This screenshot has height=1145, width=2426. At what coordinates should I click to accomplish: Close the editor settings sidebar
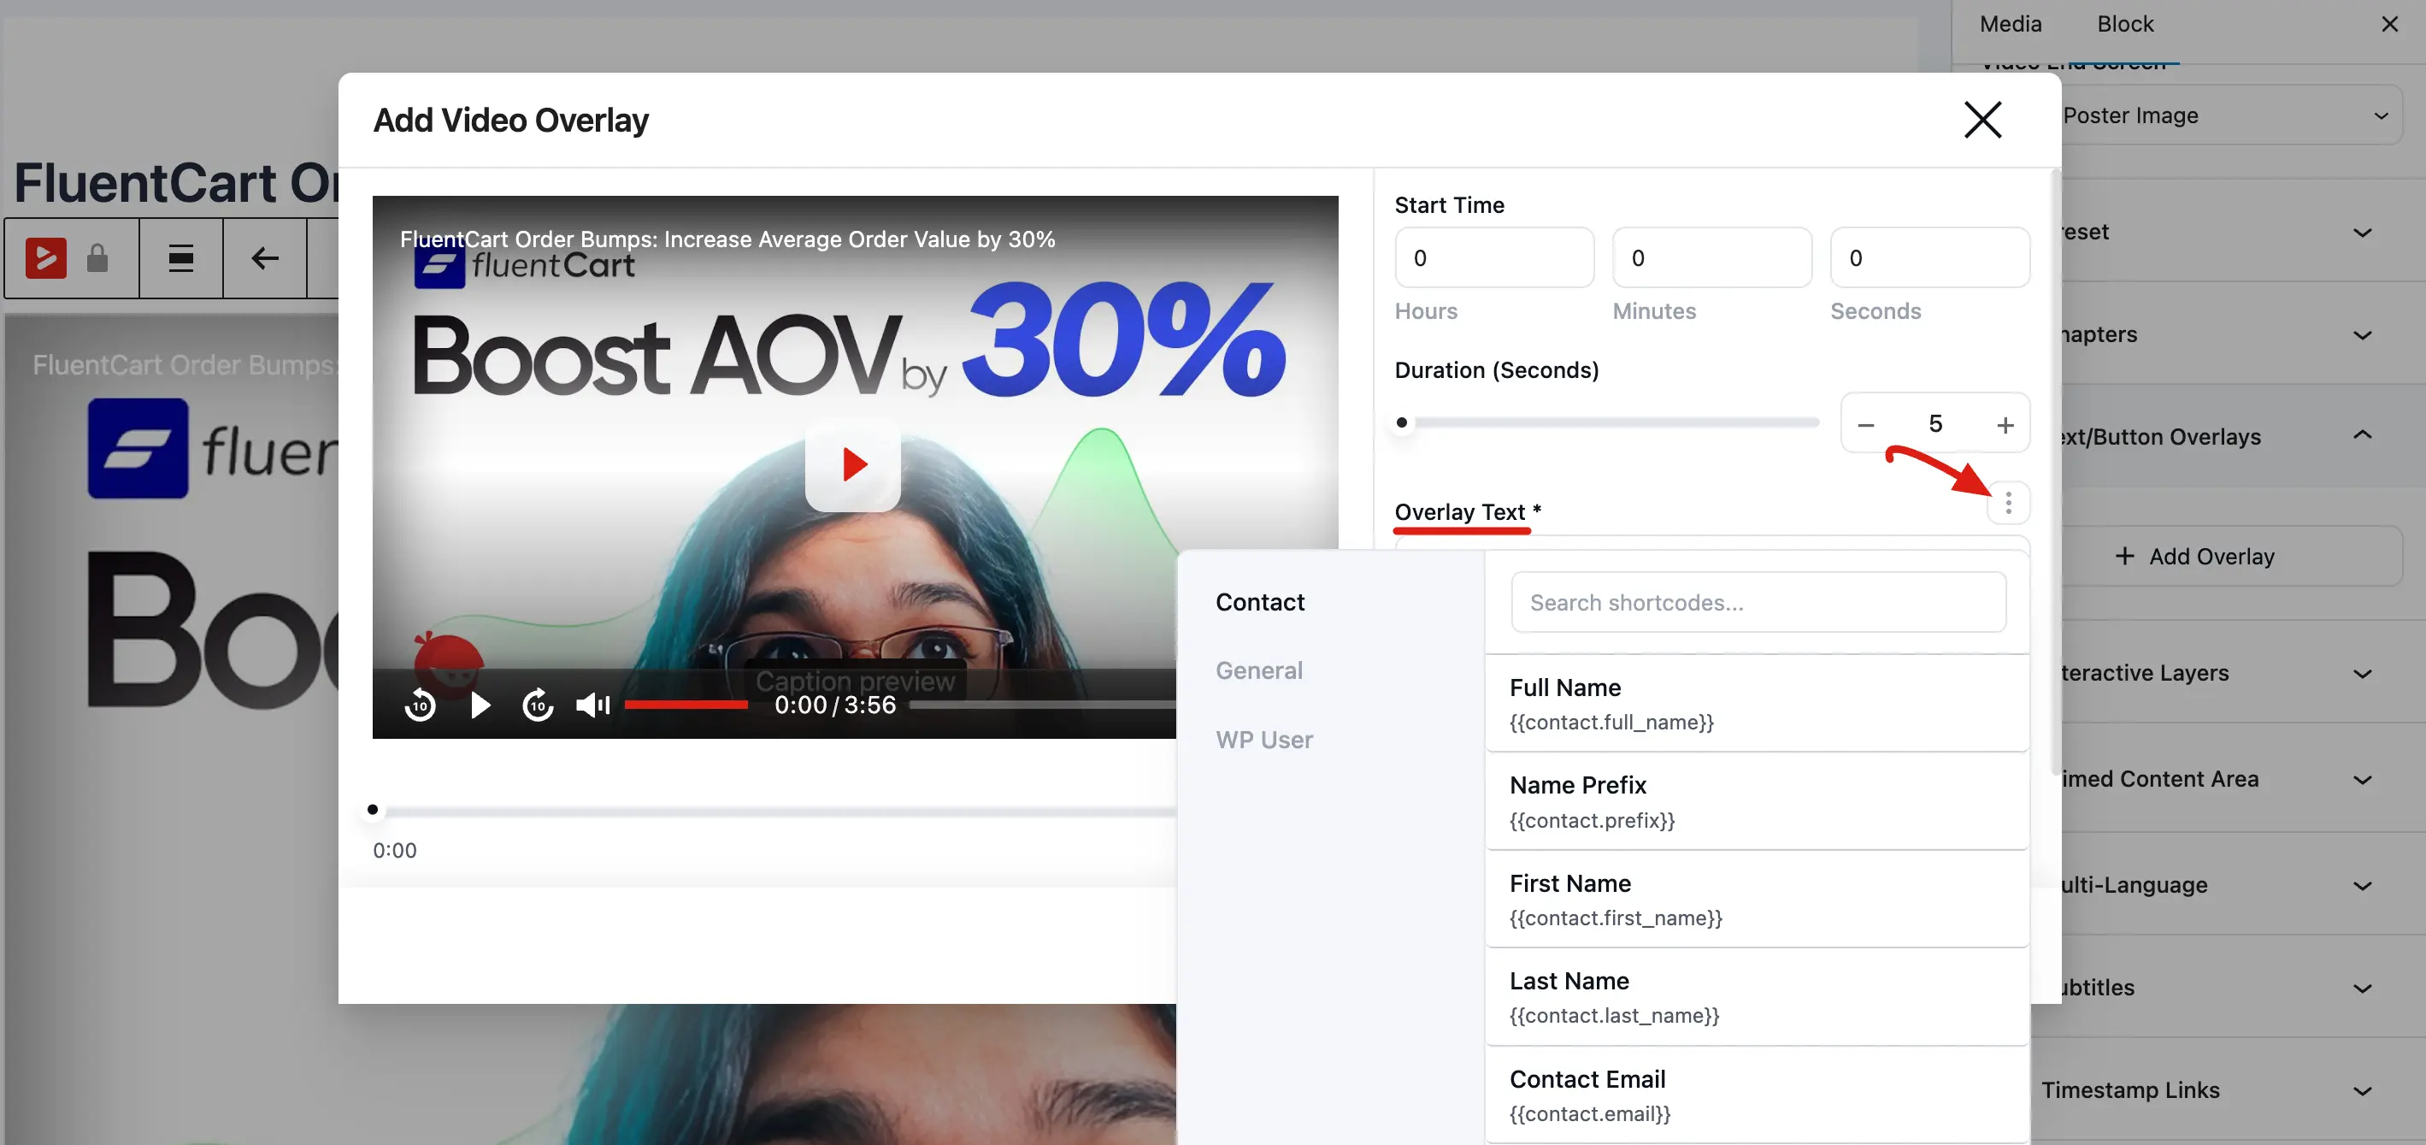tap(2389, 25)
